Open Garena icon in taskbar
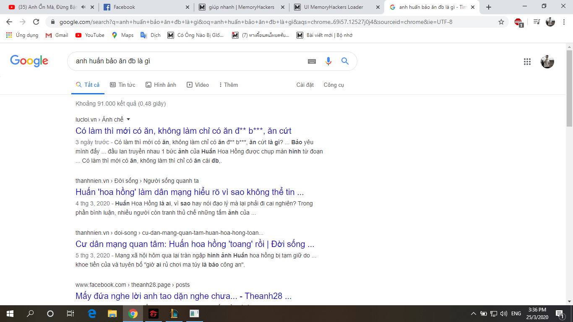Viewport: 573px width, 322px height. click(154, 313)
